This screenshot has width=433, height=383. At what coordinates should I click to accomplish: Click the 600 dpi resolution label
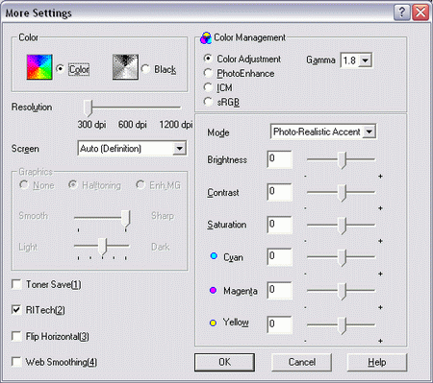tap(133, 124)
